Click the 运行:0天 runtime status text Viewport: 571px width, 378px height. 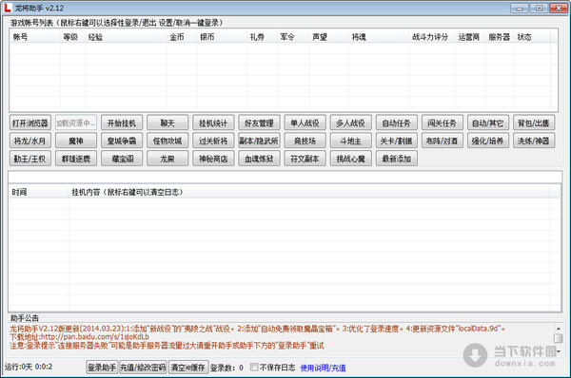(x=29, y=367)
